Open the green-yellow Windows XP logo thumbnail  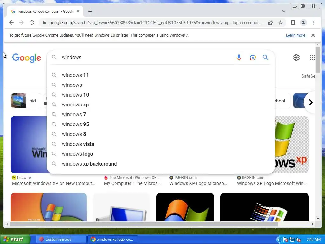coord(292,145)
